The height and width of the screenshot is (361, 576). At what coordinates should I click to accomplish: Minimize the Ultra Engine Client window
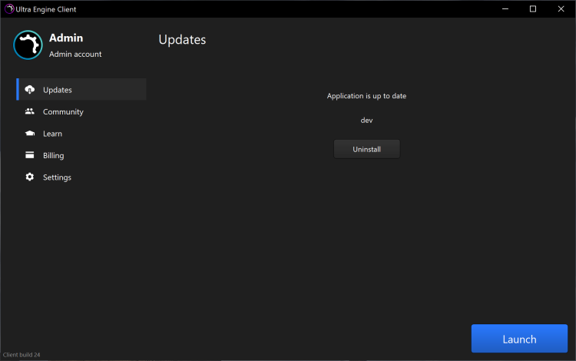(x=507, y=9)
